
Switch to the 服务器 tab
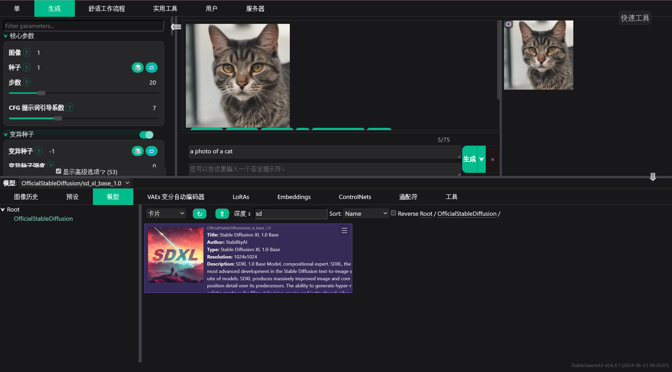255,8
